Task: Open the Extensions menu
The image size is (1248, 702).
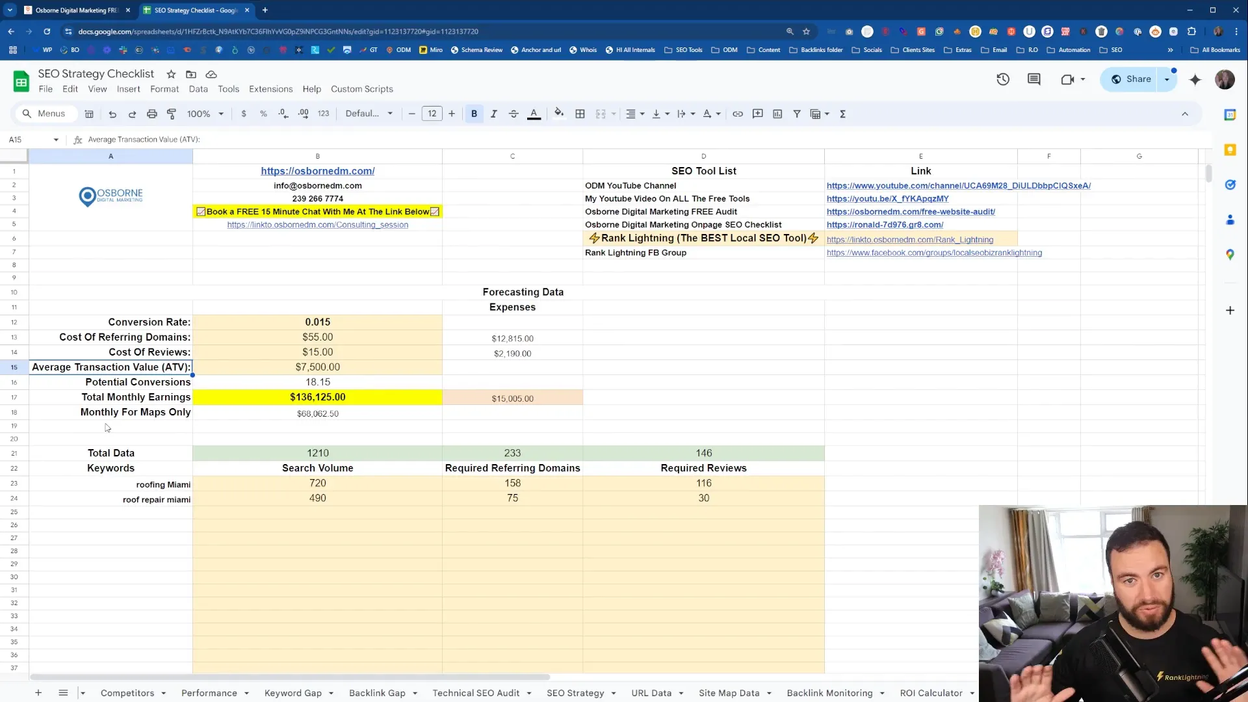Action: tap(271, 89)
